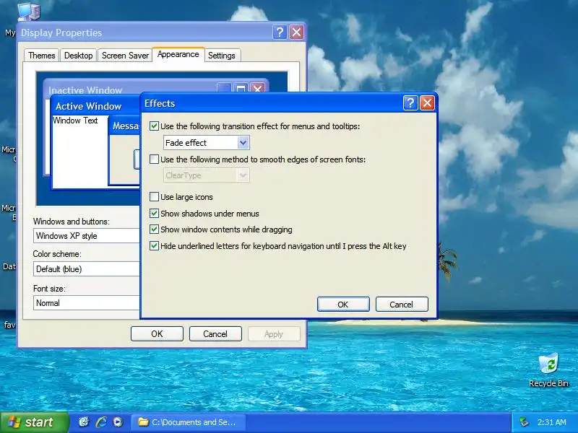Viewport: 578px width, 433px height.
Task: Switch to the Themes tab
Action: (x=42, y=56)
